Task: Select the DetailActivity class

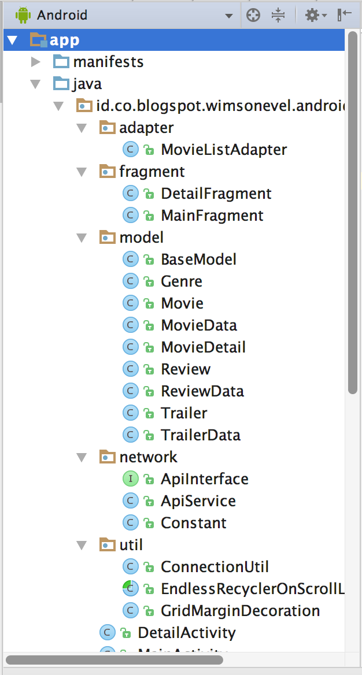Action: click(x=186, y=632)
